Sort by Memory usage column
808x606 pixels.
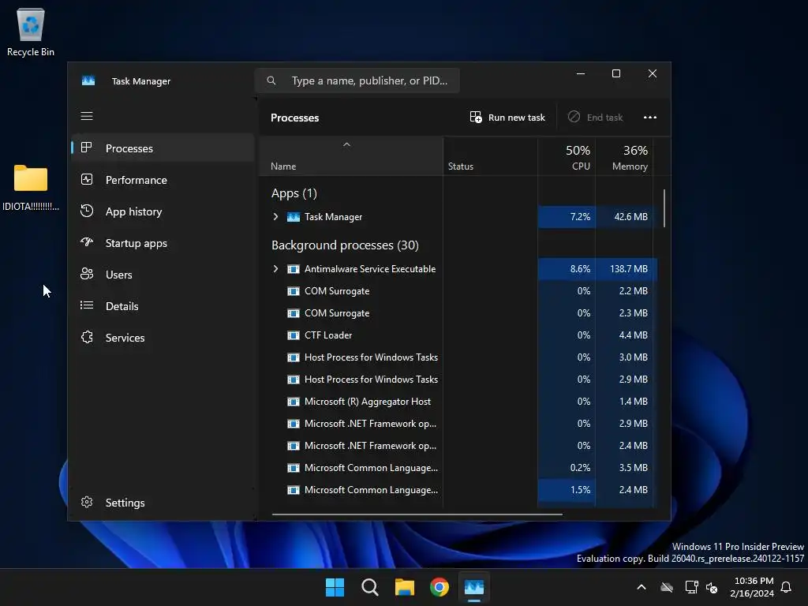[x=624, y=157]
